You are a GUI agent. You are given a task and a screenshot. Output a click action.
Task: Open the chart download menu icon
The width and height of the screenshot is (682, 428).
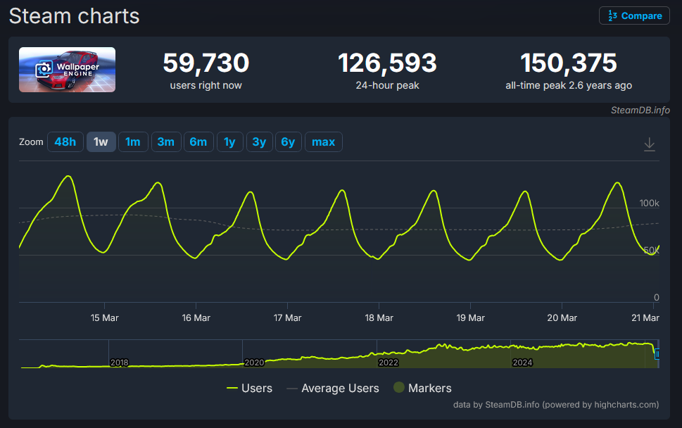[650, 144]
